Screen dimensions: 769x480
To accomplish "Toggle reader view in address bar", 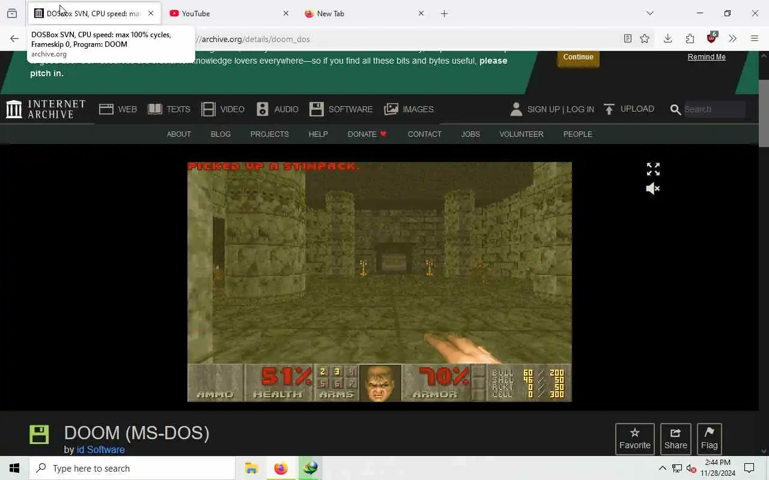I will click(628, 39).
